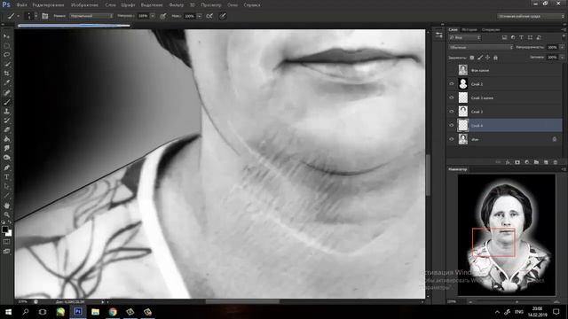Image resolution: width=568 pixels, height=319 pixels.
Task: Select the Move tool
Action: pos(6,36)
